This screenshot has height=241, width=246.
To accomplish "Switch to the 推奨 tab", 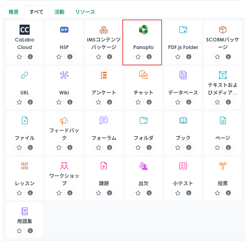I will 13,12.
